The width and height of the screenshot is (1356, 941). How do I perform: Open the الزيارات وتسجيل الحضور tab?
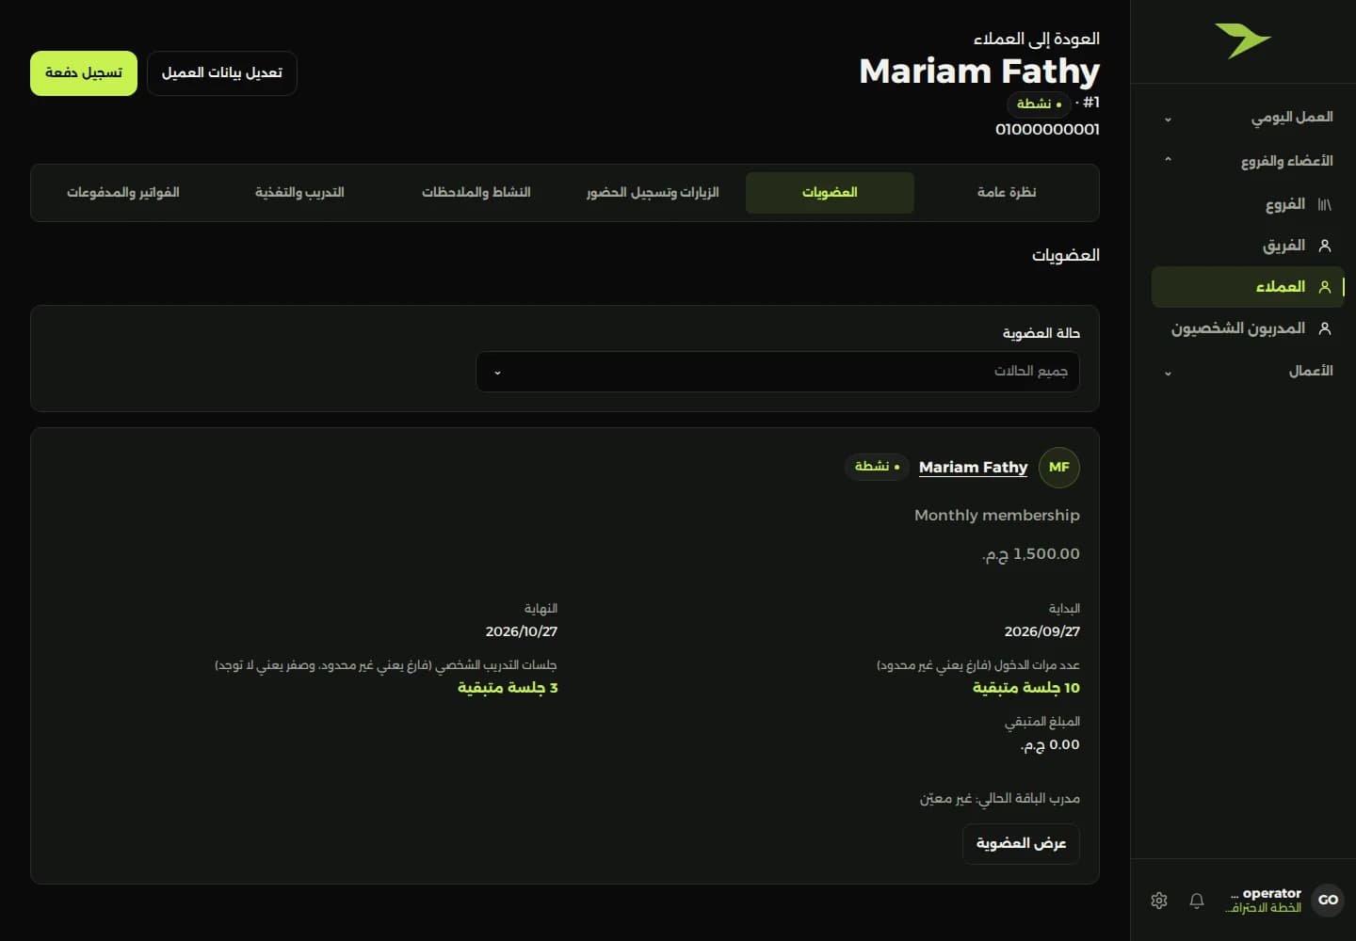coord(653,193)
